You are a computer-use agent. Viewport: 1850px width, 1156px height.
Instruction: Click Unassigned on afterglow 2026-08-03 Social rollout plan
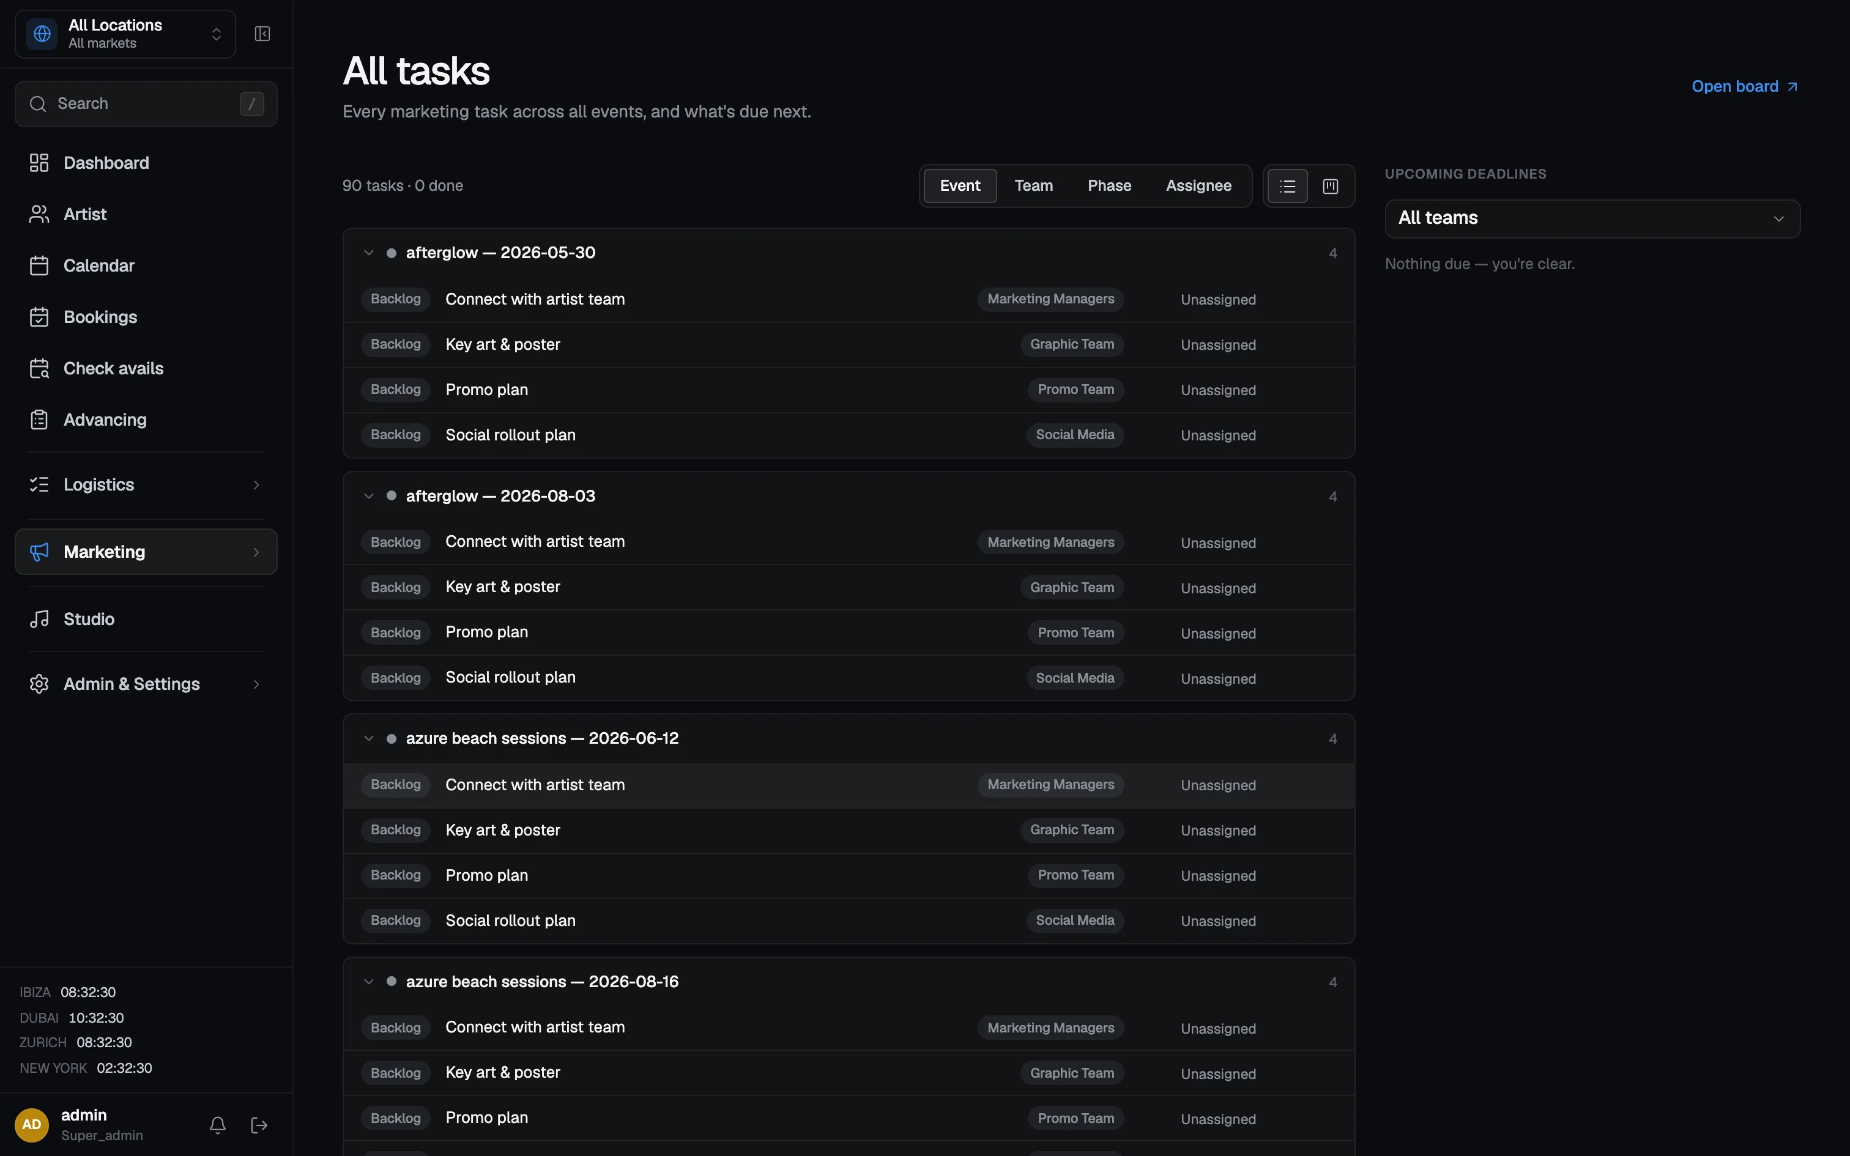click(1218, 679)
